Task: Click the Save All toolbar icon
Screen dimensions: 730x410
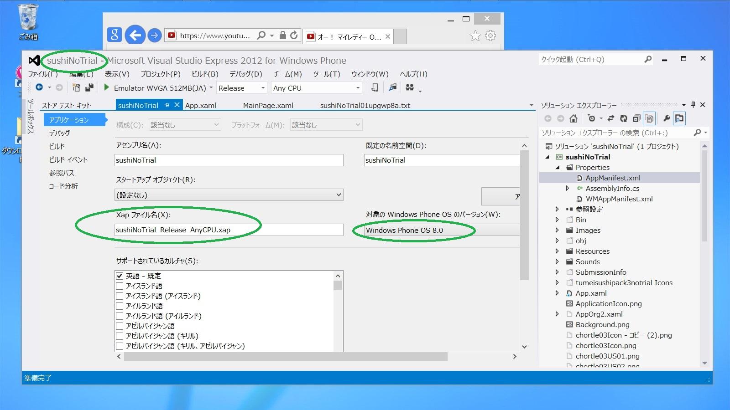Action: point(89,87)
